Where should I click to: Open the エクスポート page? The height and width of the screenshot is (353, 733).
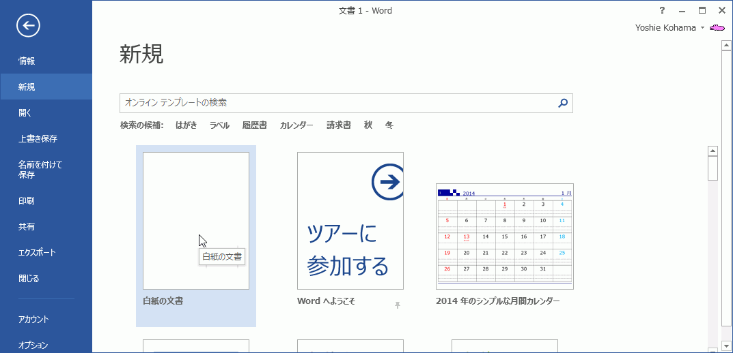46,253
